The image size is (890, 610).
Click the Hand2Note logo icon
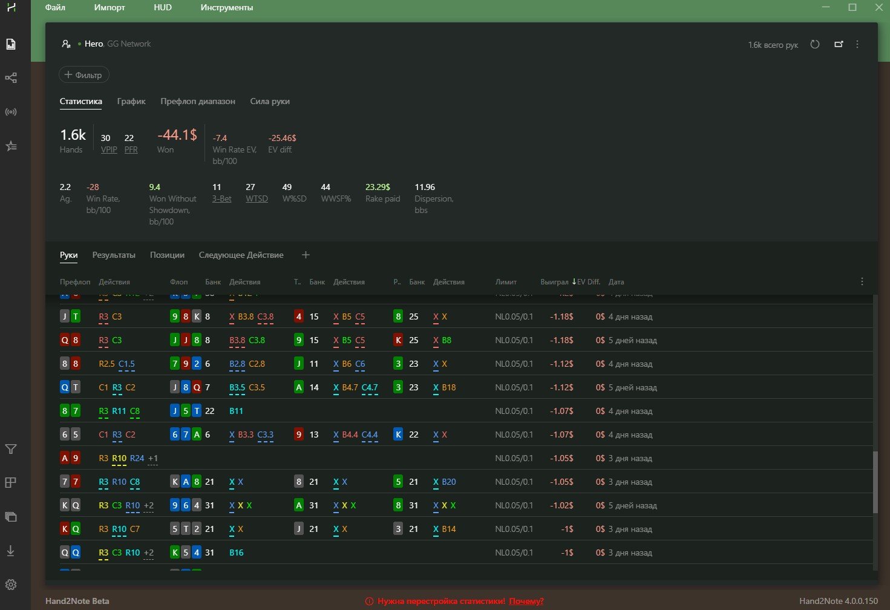coord(11,7)
